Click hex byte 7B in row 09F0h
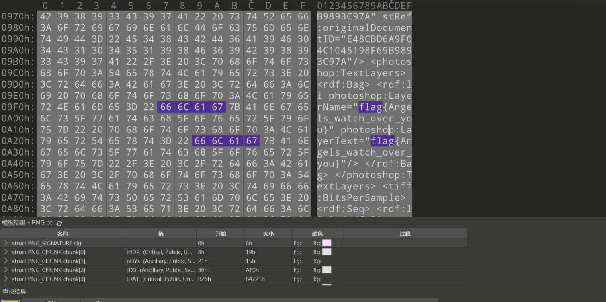This screenshot has width=606, height=302. (x=234, y=107)
